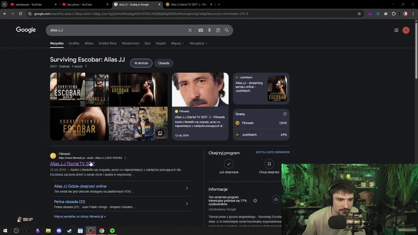
Task: Switch to the Wiadomości tab
Action: pos(130,43)
